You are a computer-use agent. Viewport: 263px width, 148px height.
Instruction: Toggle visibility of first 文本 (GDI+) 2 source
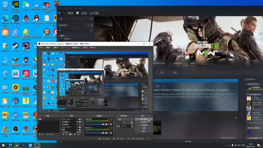(x=77, y=119)
